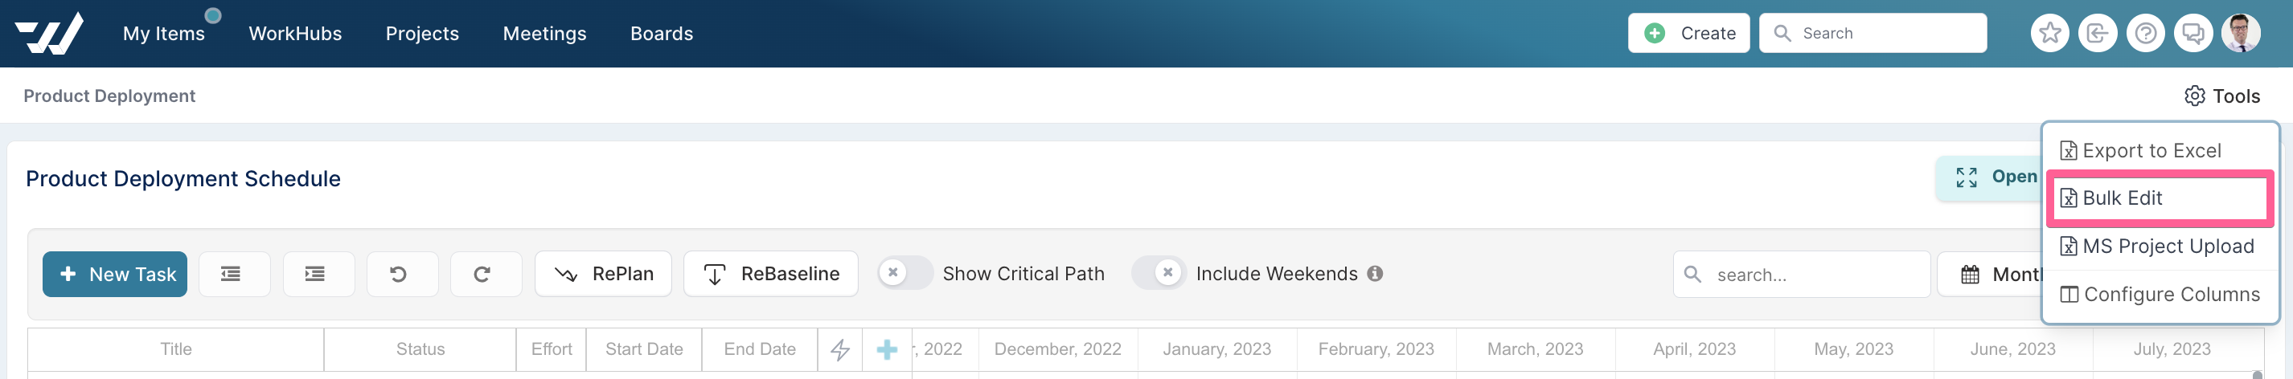
Task: Click the Include Weekends info icon
Action: pyautogui.click(x=1374, y=274)
